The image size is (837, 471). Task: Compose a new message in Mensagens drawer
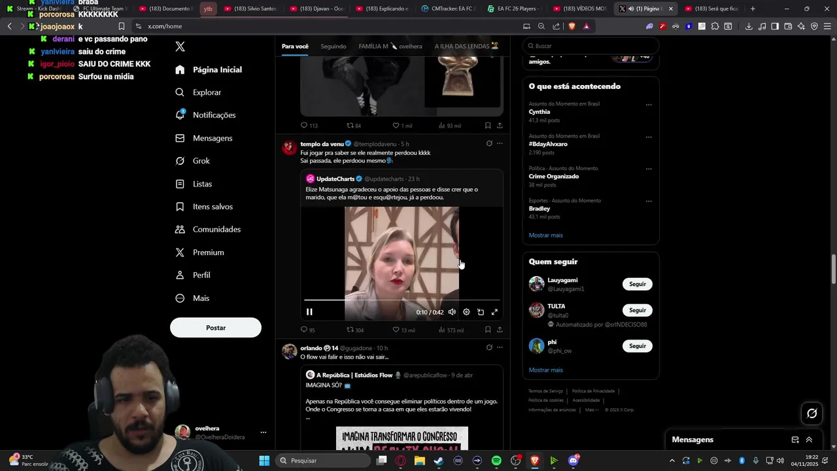[795, 440]
